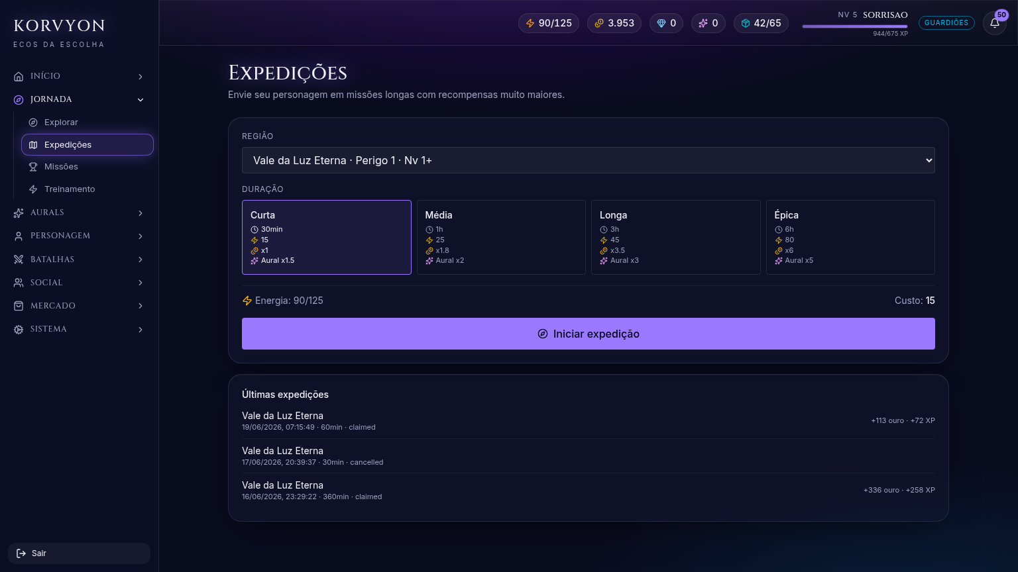Image resolution: width=1018 pixels, height=572 pixels.
Task: Open Missões in sidebar
Action: pyautogui.click(x=87, y=167)
